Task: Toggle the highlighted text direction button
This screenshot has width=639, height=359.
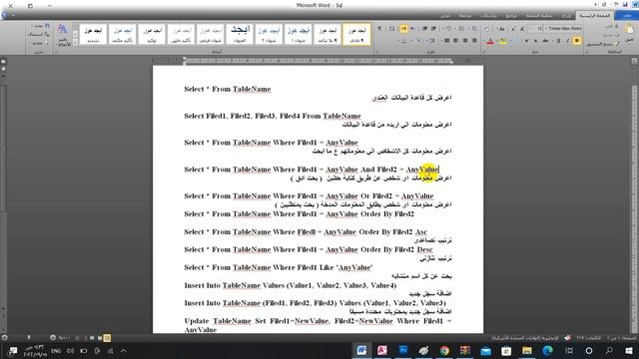Action: 403,29
